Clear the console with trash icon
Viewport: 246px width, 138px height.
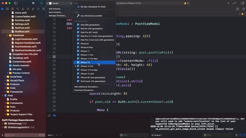tap(236, 135)
